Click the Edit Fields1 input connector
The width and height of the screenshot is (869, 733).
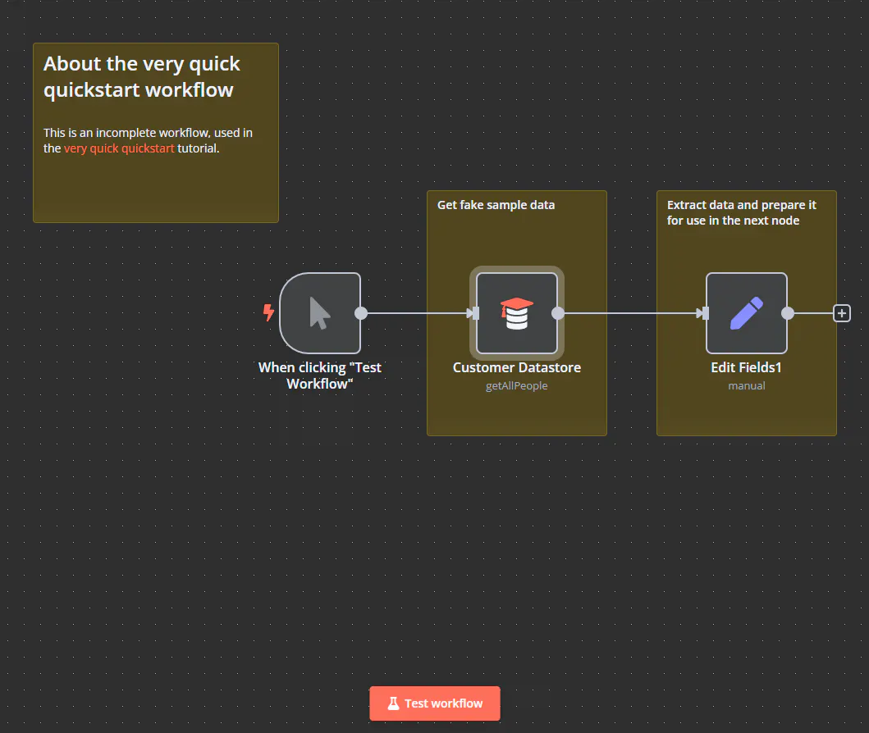[705, 313]
